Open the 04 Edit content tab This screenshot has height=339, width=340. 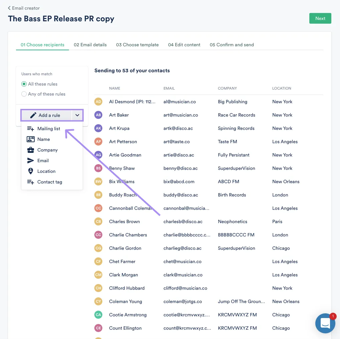(x=184, y=45)
